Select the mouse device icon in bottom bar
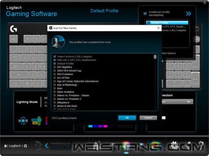The image size is (209, 156). [38, 146]
